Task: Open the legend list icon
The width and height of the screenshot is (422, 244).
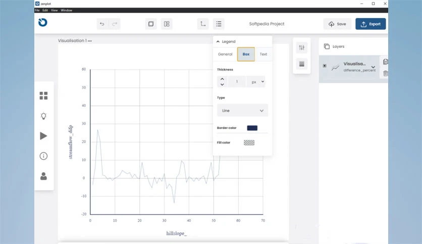Action: point(219,24)
